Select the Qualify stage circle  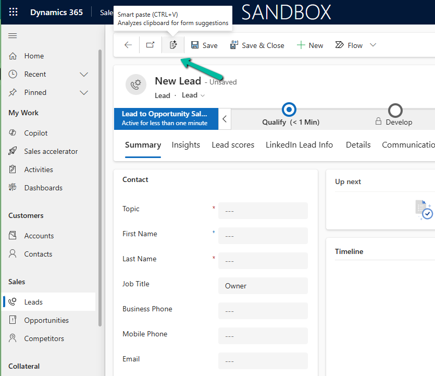(289, 110)
